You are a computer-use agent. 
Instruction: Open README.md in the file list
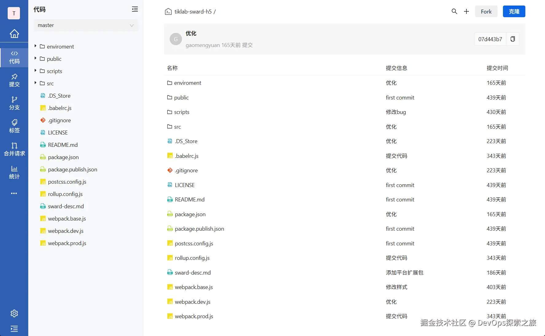click(x=189, y=200)
